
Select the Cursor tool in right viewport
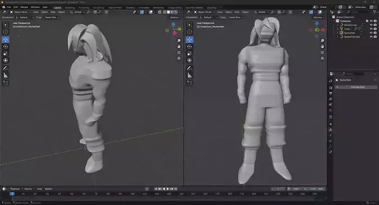[x=189, y=32]
